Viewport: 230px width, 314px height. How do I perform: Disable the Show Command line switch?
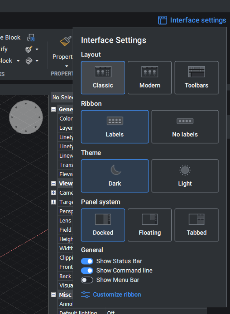click(87, 271)
